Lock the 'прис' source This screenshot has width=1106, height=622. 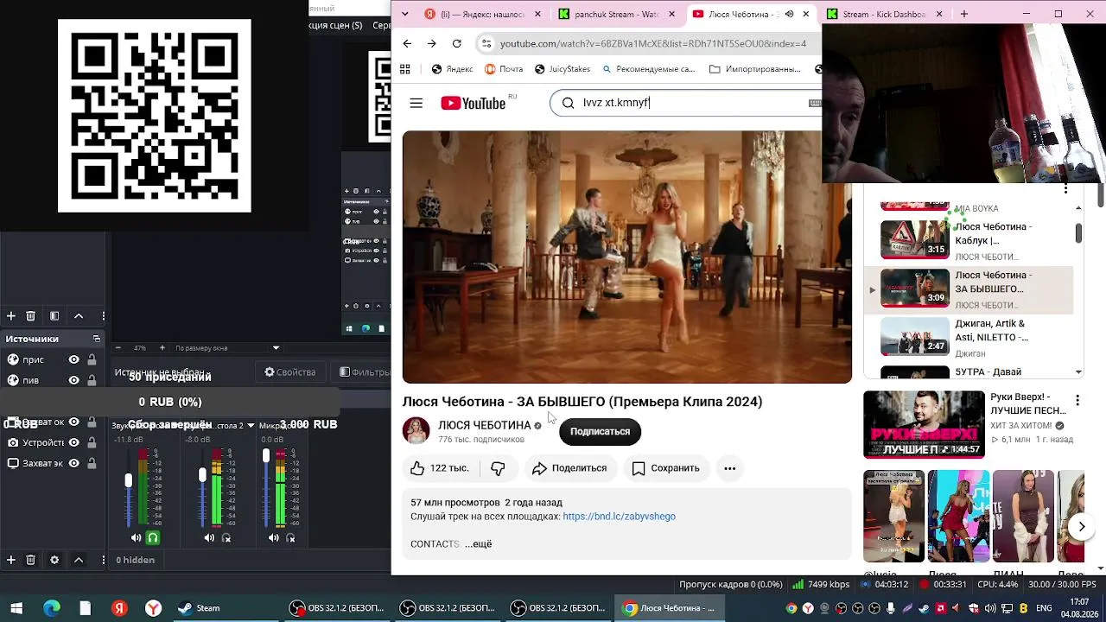click(x=92, y=359)
